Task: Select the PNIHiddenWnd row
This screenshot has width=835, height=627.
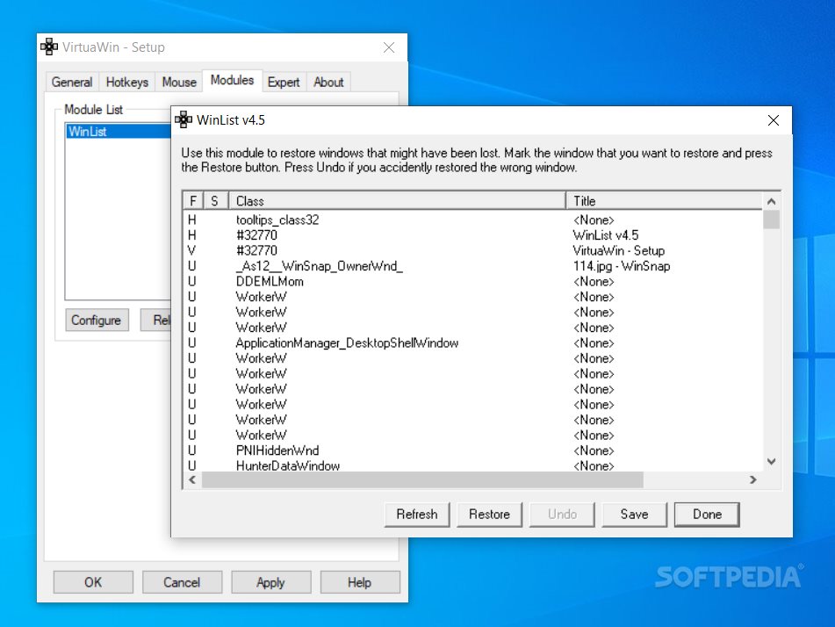Action: (473, 450)
